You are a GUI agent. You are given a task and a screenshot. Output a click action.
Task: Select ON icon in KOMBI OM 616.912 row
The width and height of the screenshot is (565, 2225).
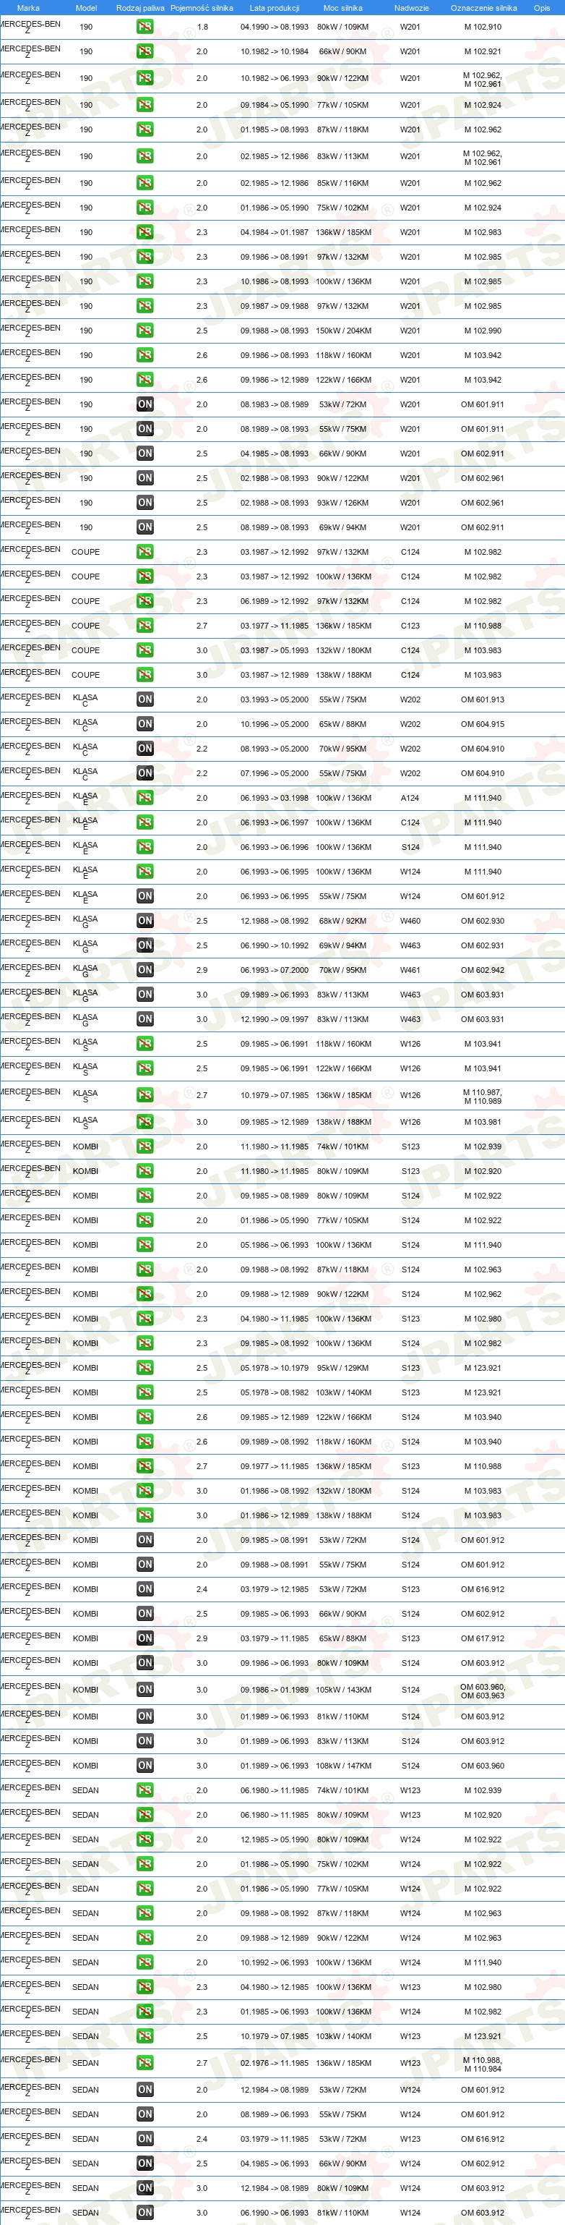pyautogui.click(x=145, y=1589)
